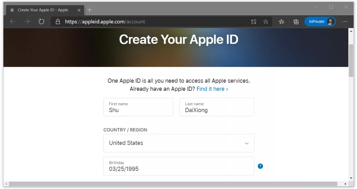This screenshot has width=357, height=189.
Task: Click horizontal scrollbar right arrow
Action: tap(345, 184)
